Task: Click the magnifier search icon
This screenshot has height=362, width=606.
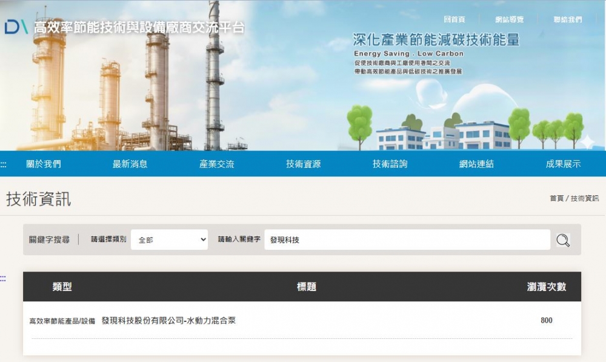Action: coord(563,240)
